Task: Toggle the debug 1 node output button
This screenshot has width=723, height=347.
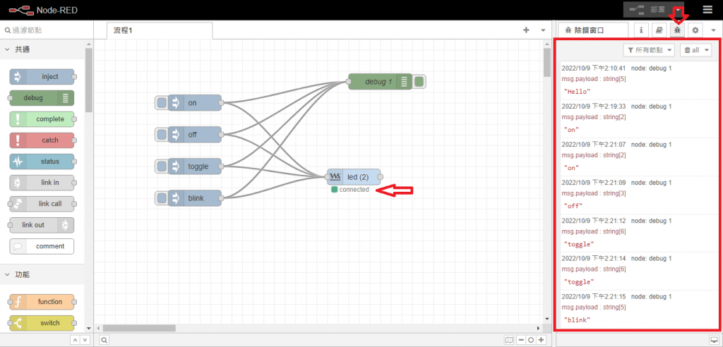Action: pos(419,82)
